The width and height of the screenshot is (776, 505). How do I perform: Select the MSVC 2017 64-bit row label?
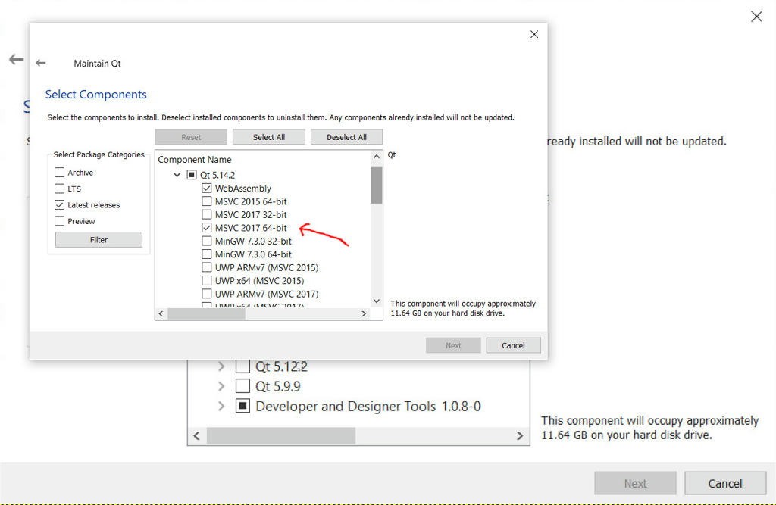point(251,228)
